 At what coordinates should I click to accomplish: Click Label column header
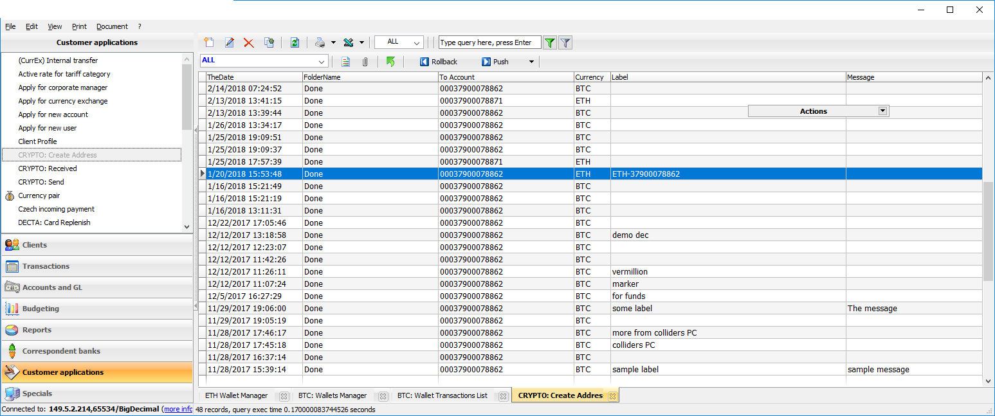click(728, 77)
